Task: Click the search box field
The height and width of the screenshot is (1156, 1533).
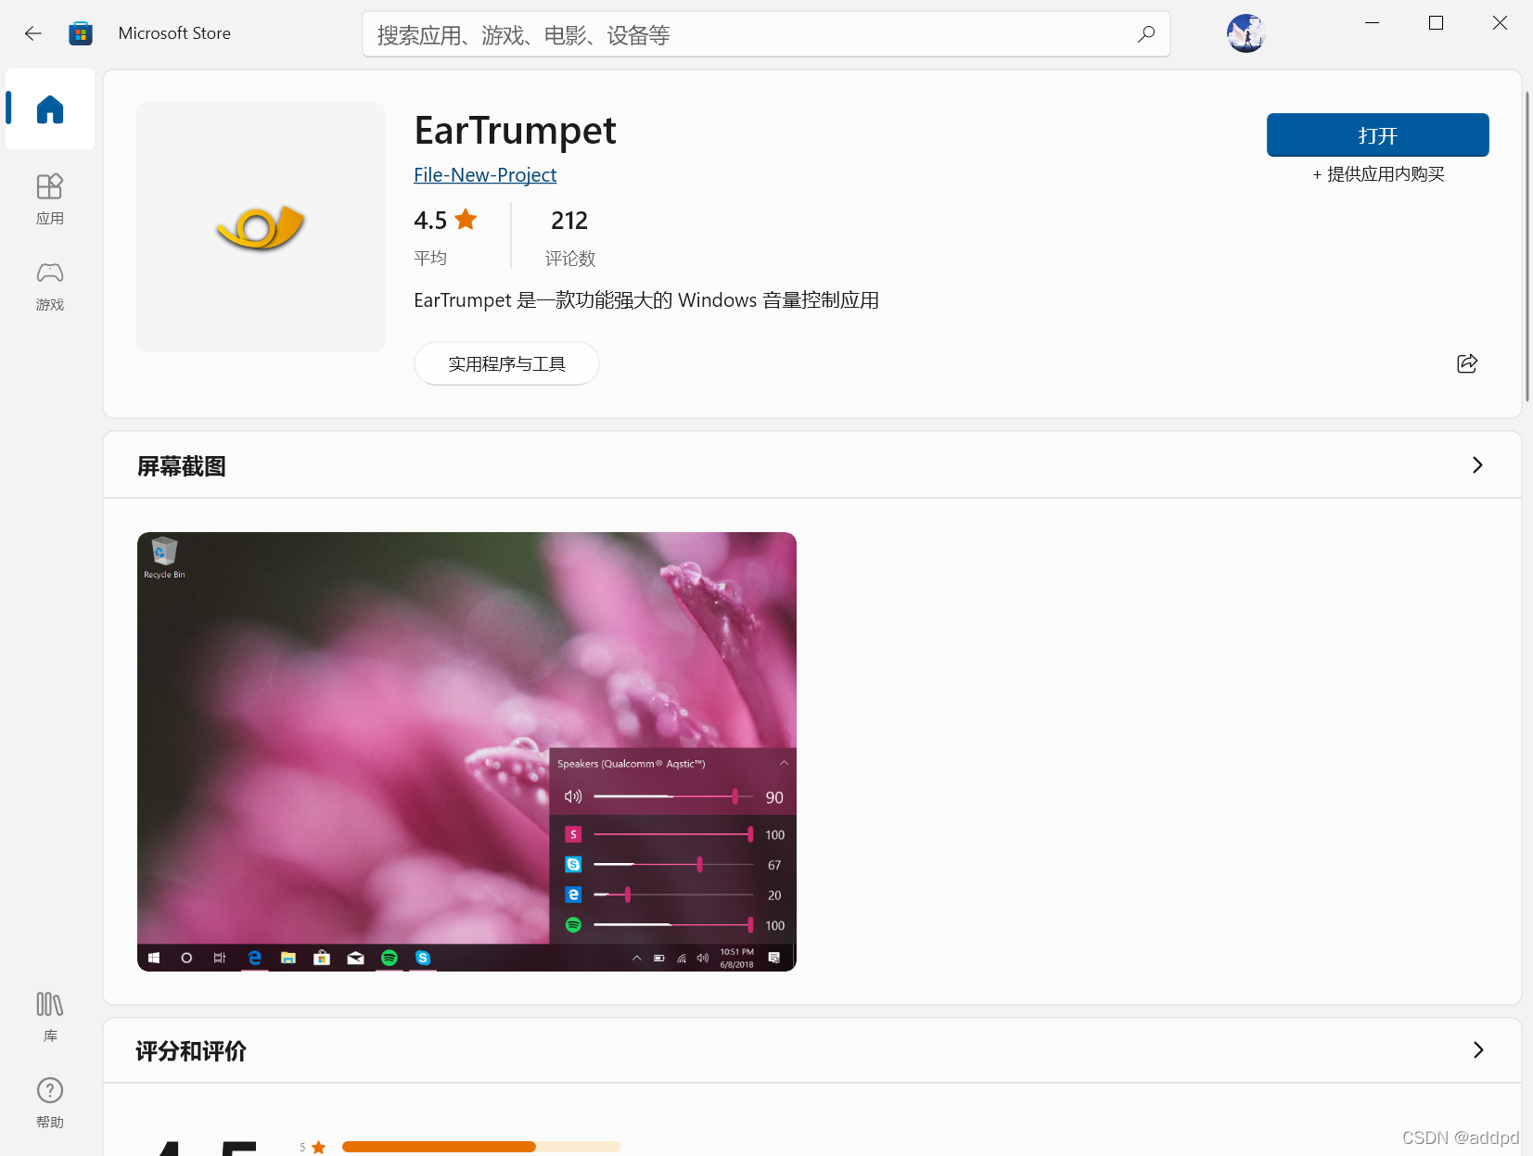Action: pos(766,34)
